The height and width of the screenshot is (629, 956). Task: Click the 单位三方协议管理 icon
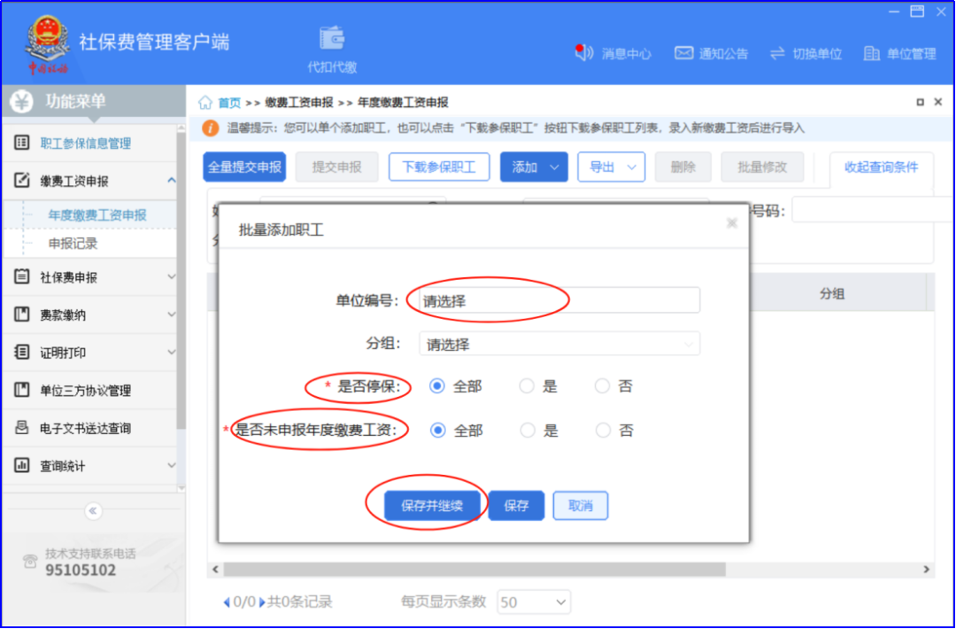click(22, 390)
